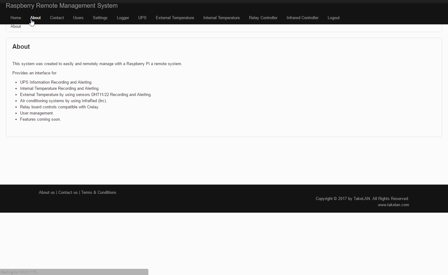Go to the Contact page in navbar

57,18
